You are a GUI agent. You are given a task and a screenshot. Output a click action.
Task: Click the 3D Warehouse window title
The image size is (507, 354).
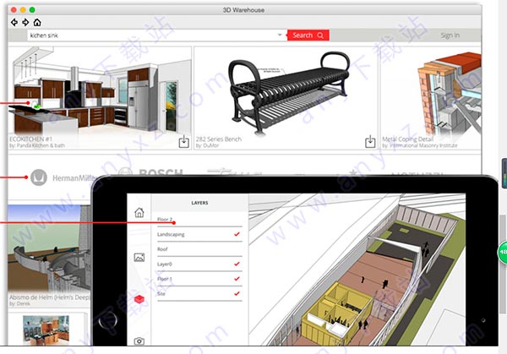click(x=243, y=10)
